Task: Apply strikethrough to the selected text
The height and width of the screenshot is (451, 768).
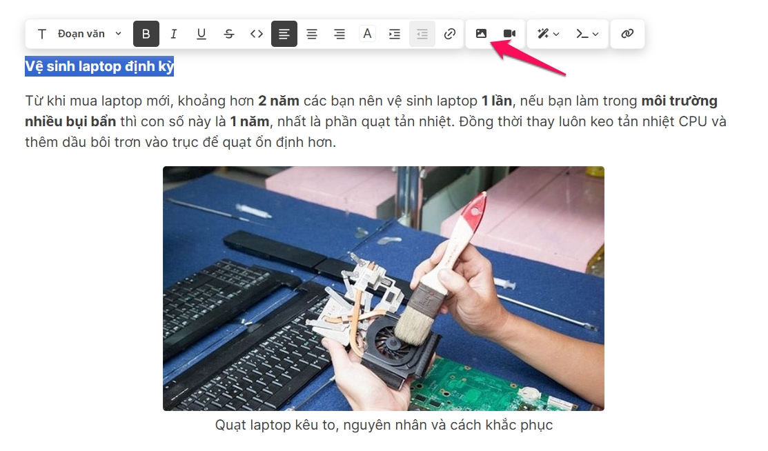Action: click(x=229, y=34)
